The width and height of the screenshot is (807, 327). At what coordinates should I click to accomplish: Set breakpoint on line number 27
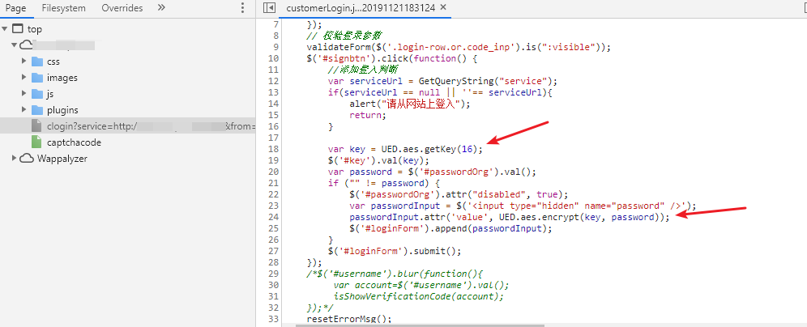click(x=274, y=251)
